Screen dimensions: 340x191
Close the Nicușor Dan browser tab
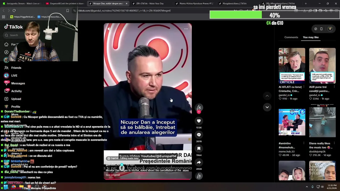[x=126, y=3]
